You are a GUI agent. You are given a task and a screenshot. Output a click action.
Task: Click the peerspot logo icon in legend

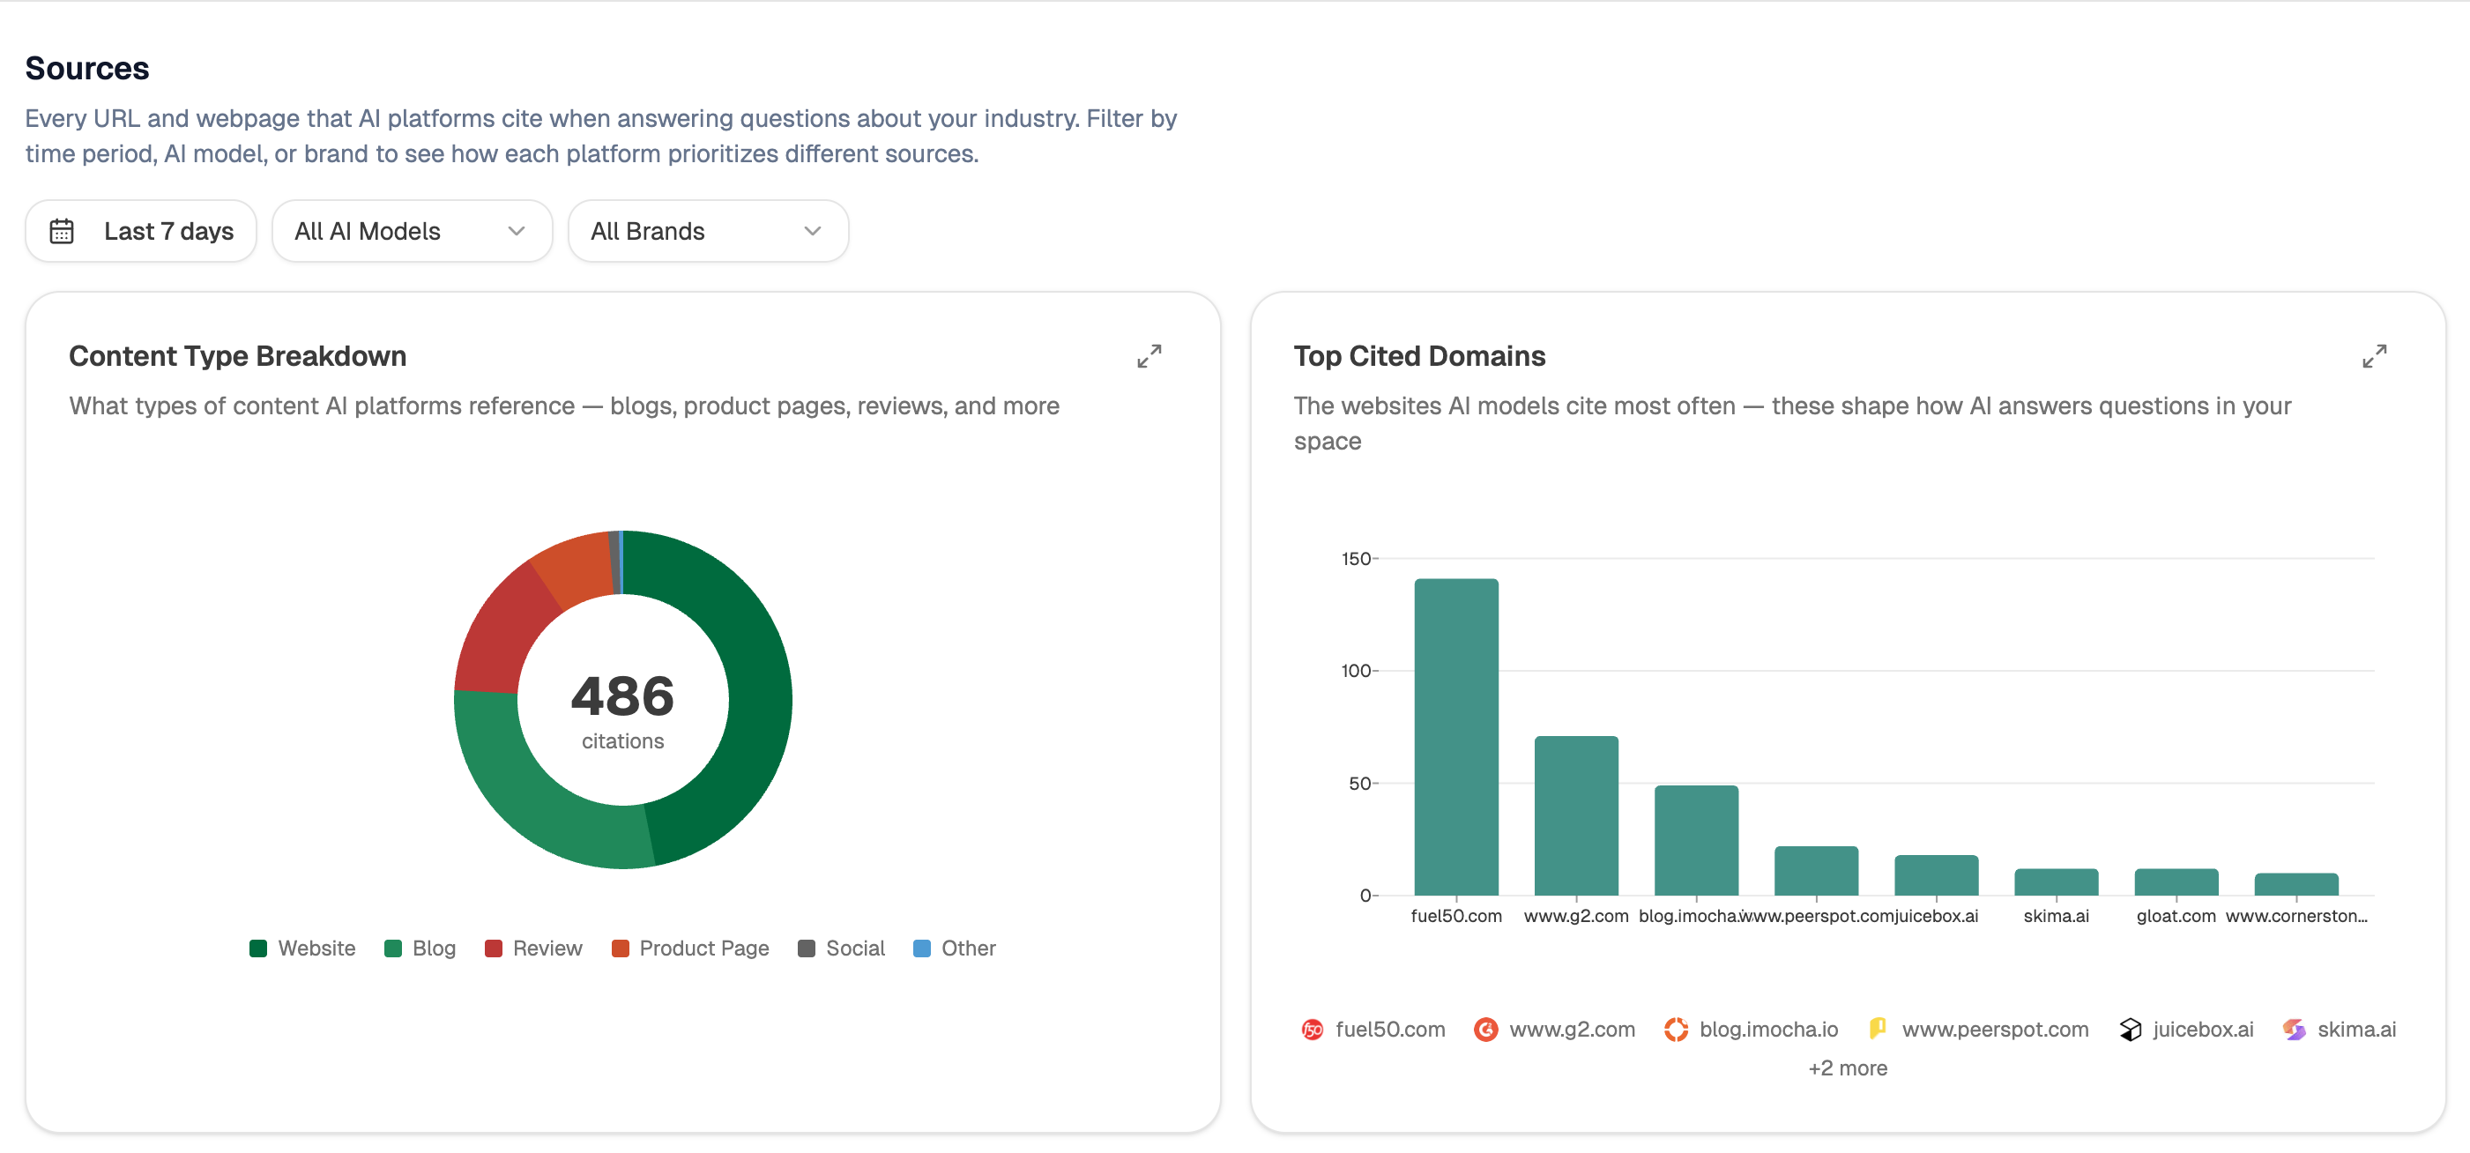coord(1878,1029)
